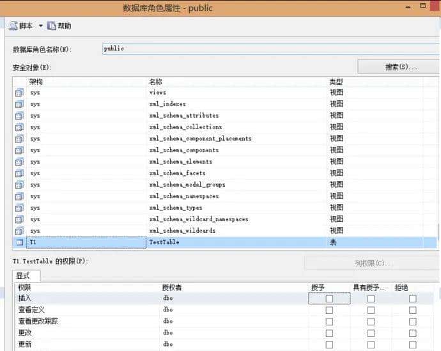Image resolution: width=441 pixels, height=351 pixels.
Task: Check 具有授予 for 插入 permission
Action: 371,299
